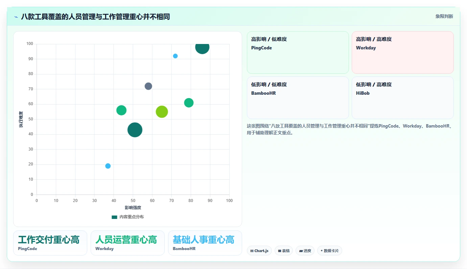Open the 高影响 / 低难度 quadrant card
This screenshot has height=269, width=467.
(x=298, y=52)
